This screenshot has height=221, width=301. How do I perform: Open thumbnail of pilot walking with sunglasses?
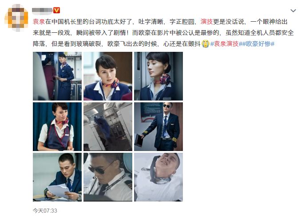(158, 127)
